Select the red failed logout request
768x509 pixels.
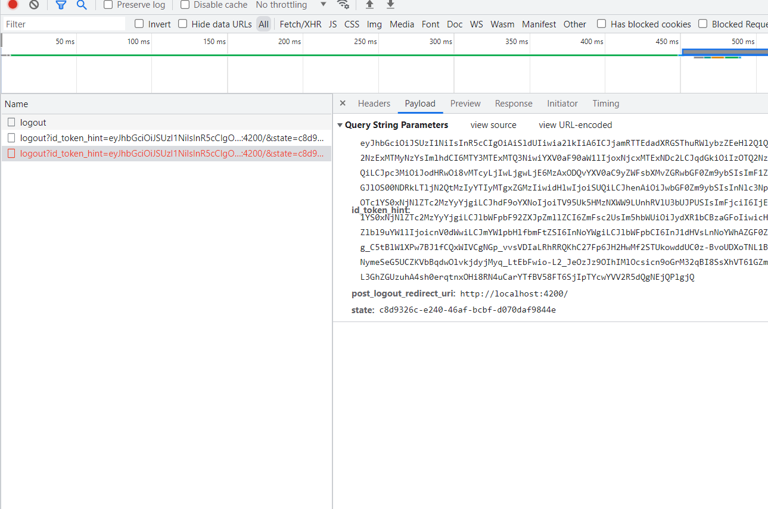click(x=166, y=154)
